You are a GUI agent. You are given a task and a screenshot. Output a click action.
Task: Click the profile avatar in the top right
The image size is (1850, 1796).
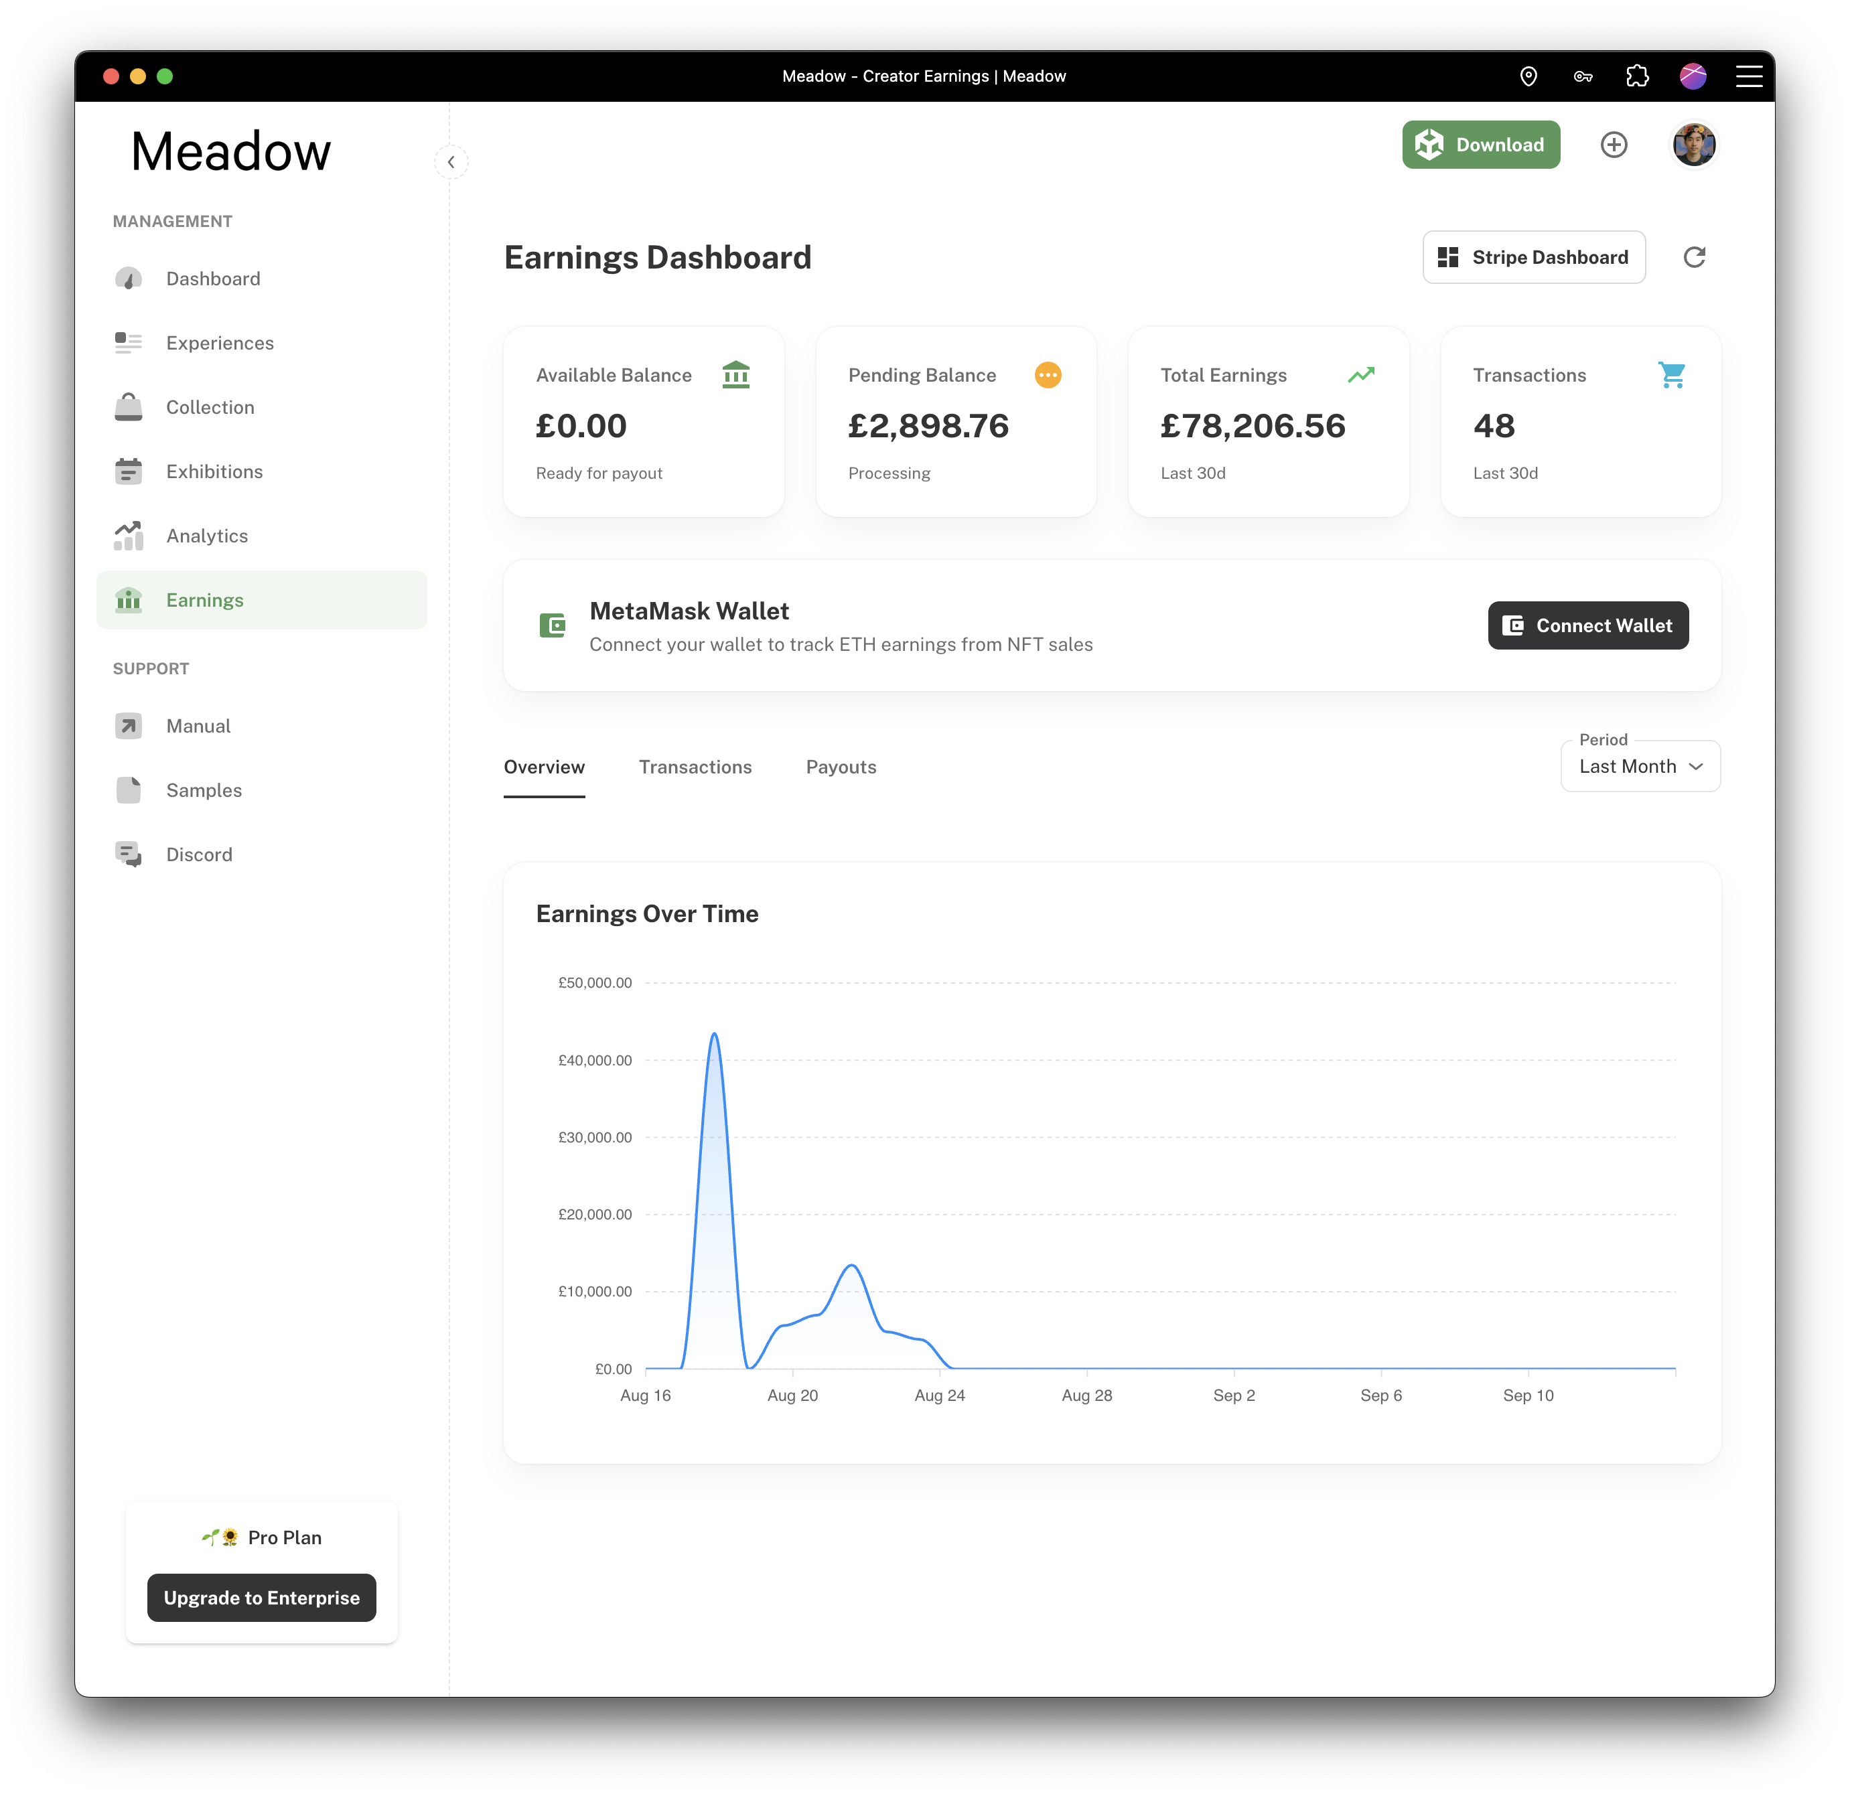point(1694,145)
